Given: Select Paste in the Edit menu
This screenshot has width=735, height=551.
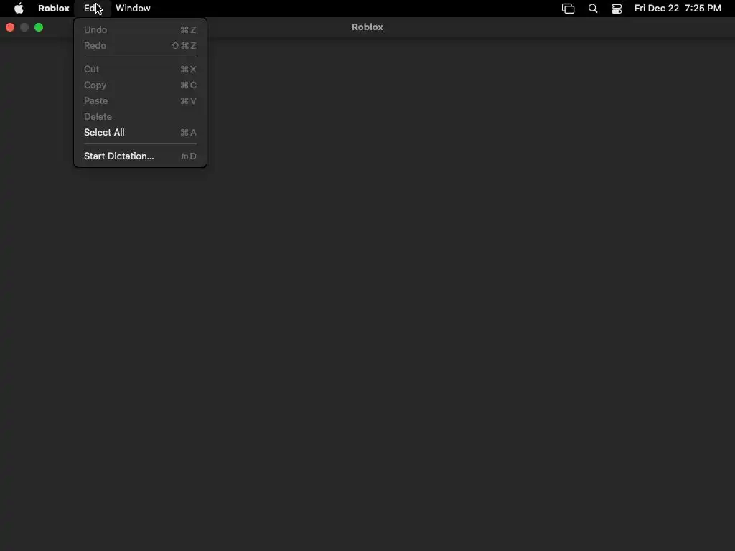Looking at the screenshot, I should tap(140, 100).
